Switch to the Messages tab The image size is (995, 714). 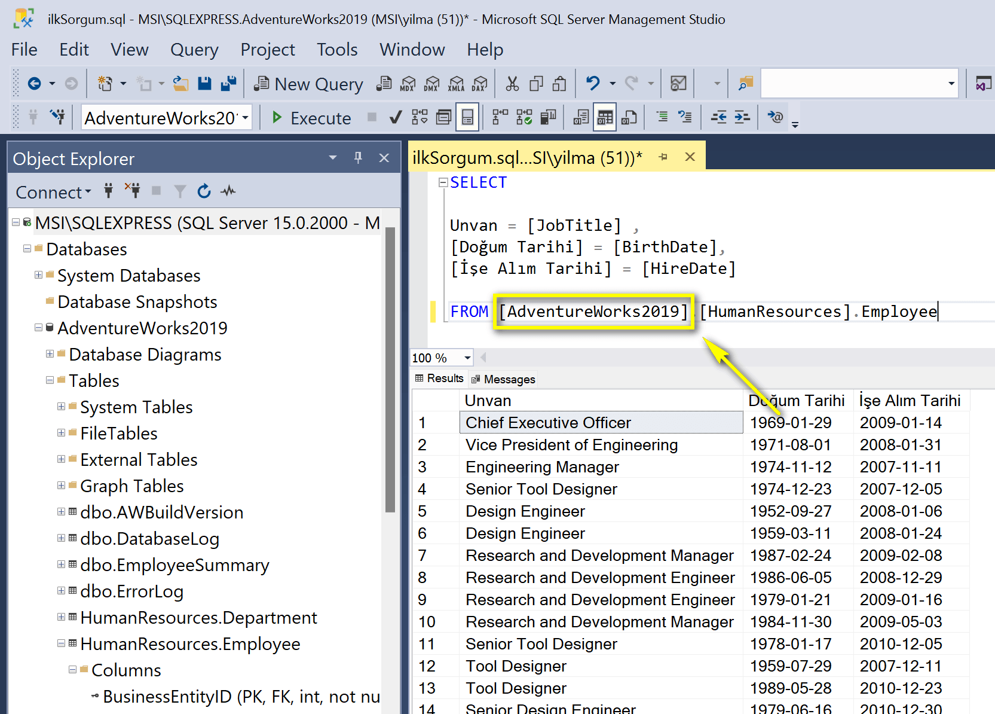click(x=503, y=379)
